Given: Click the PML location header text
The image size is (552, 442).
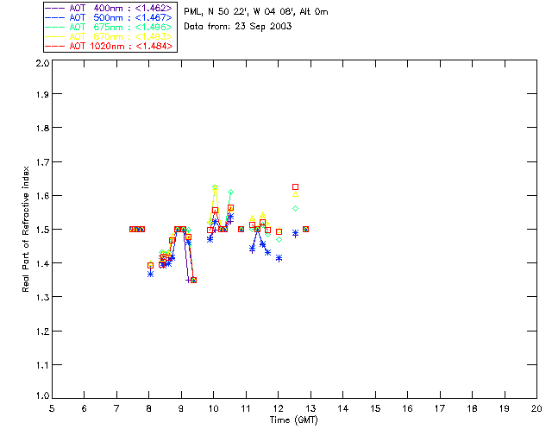Looking at the screenshot, I should pyautogui.click(x=256, y=12).
